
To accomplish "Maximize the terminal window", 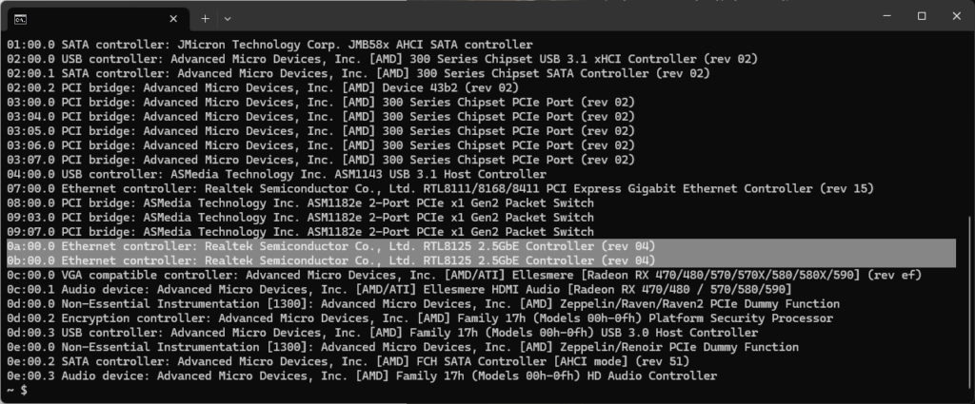I will click(922, 16).
